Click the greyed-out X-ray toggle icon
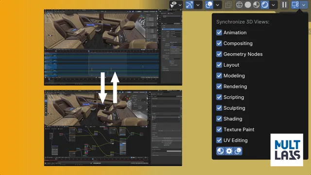311x175 pixels. coord(228,5)
